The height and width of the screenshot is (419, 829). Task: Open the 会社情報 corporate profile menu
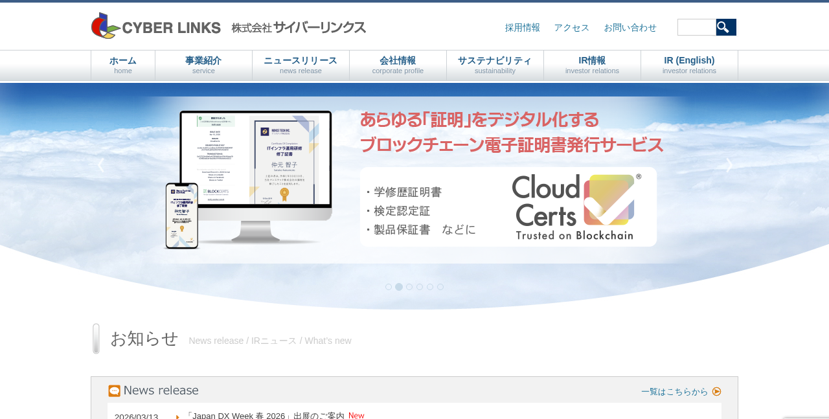click(398, 65)
